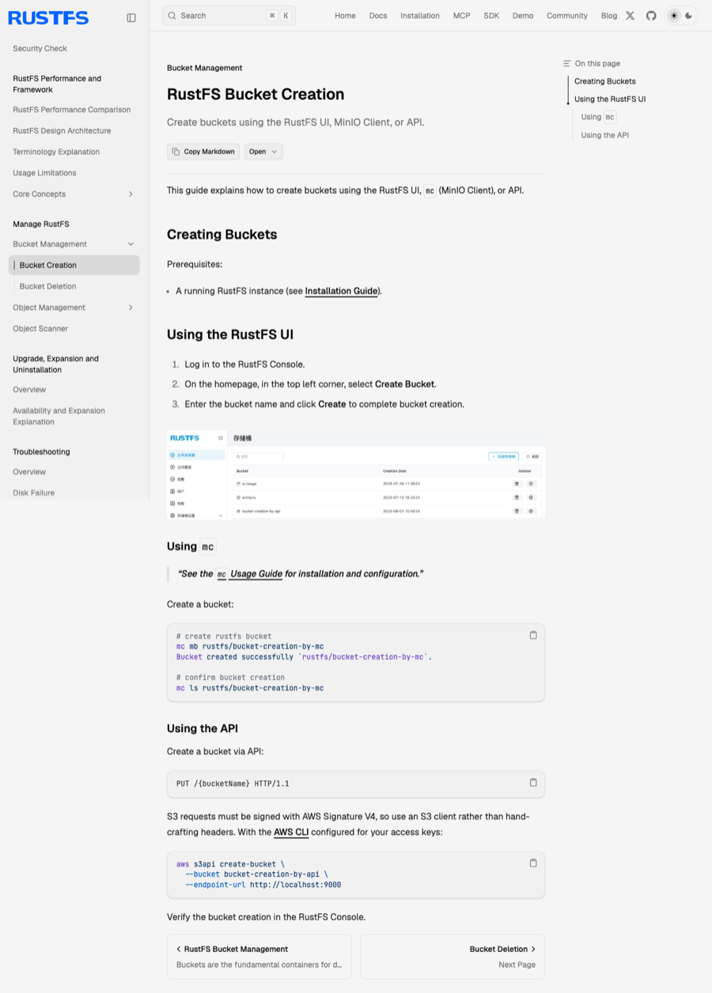Follow the Installation Guide link
Viewport: 712px width, 993px height.
tap(341, 291)
